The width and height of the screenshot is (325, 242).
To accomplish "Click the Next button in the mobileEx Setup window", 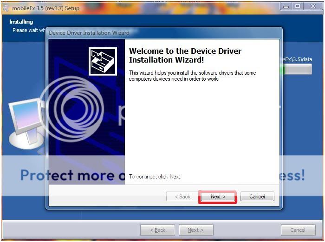I will 196,230.
